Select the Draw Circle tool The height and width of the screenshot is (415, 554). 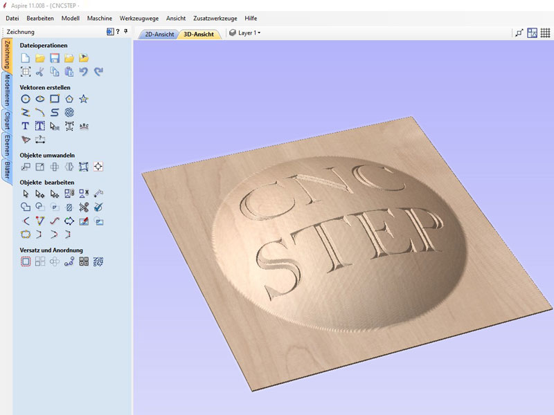pyautogui.click(x=25, y=99)
